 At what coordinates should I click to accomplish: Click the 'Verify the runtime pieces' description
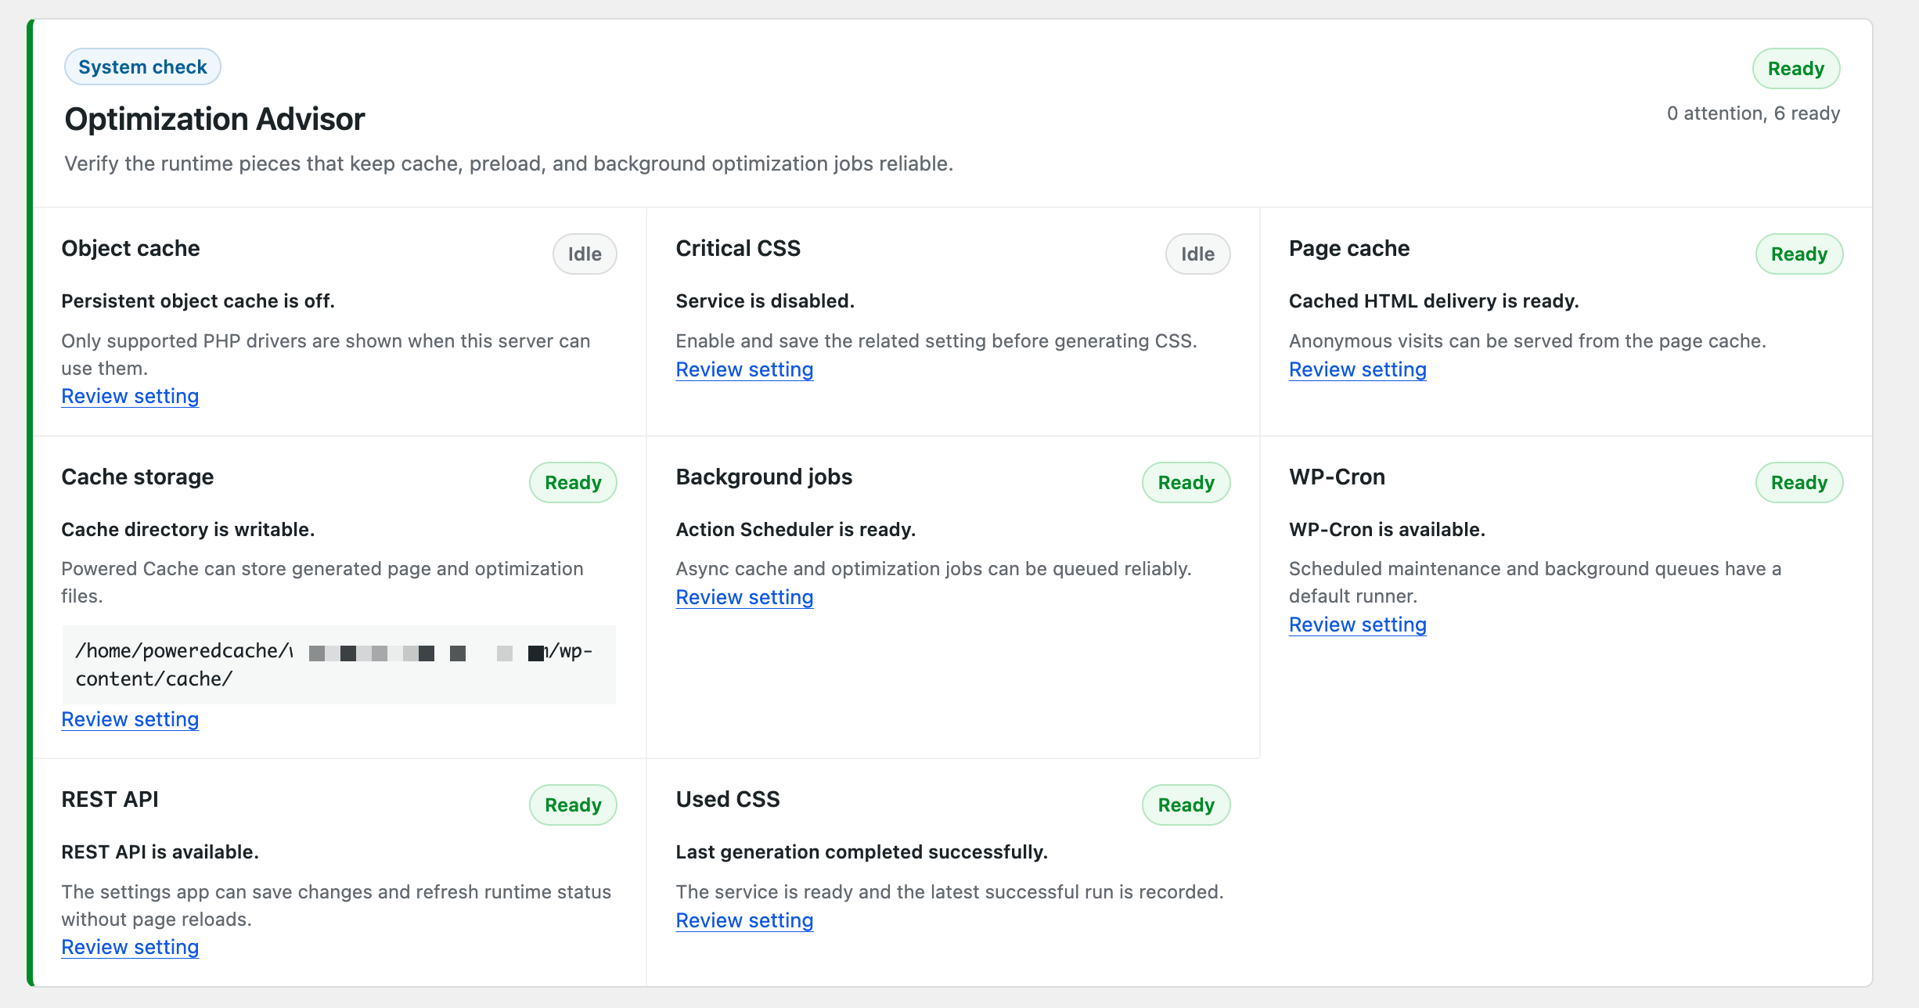click(509, 164)
